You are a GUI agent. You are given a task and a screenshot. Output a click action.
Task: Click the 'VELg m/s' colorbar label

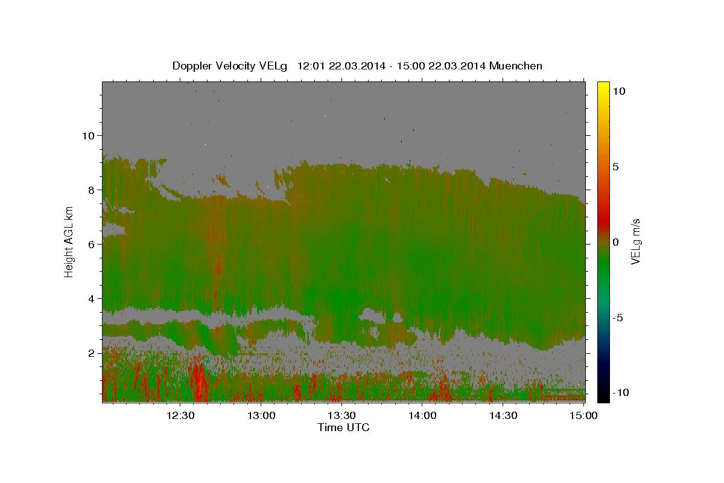click(x=635, y=241)
